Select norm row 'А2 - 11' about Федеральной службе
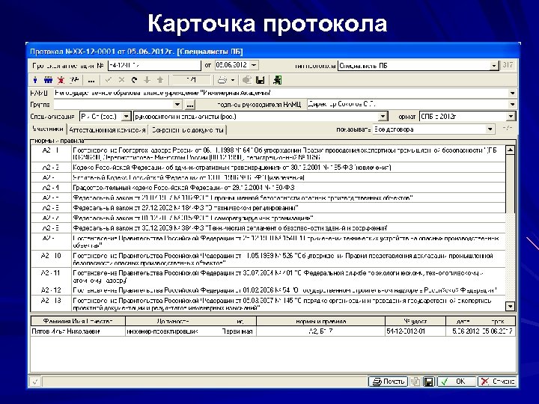The width and height of the screenshot is (539, 404). click(268, 277)
